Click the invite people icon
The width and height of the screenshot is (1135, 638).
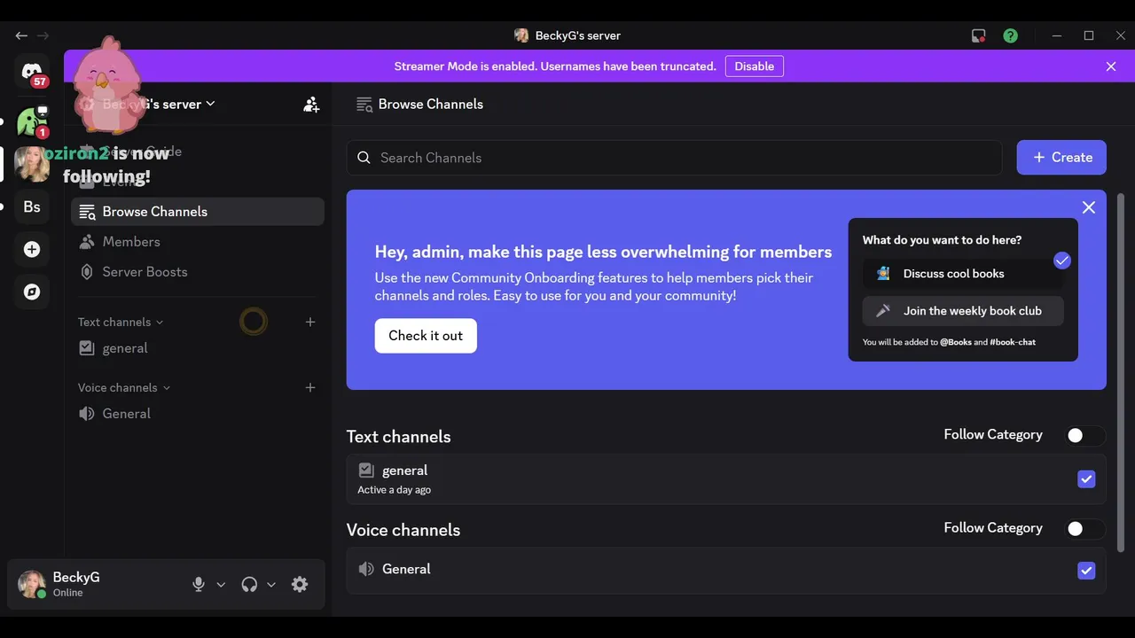[311, 104]
